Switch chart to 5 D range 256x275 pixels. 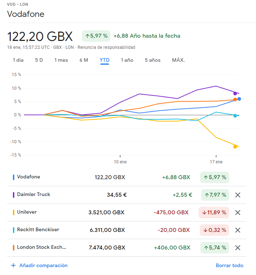point(39,60)
